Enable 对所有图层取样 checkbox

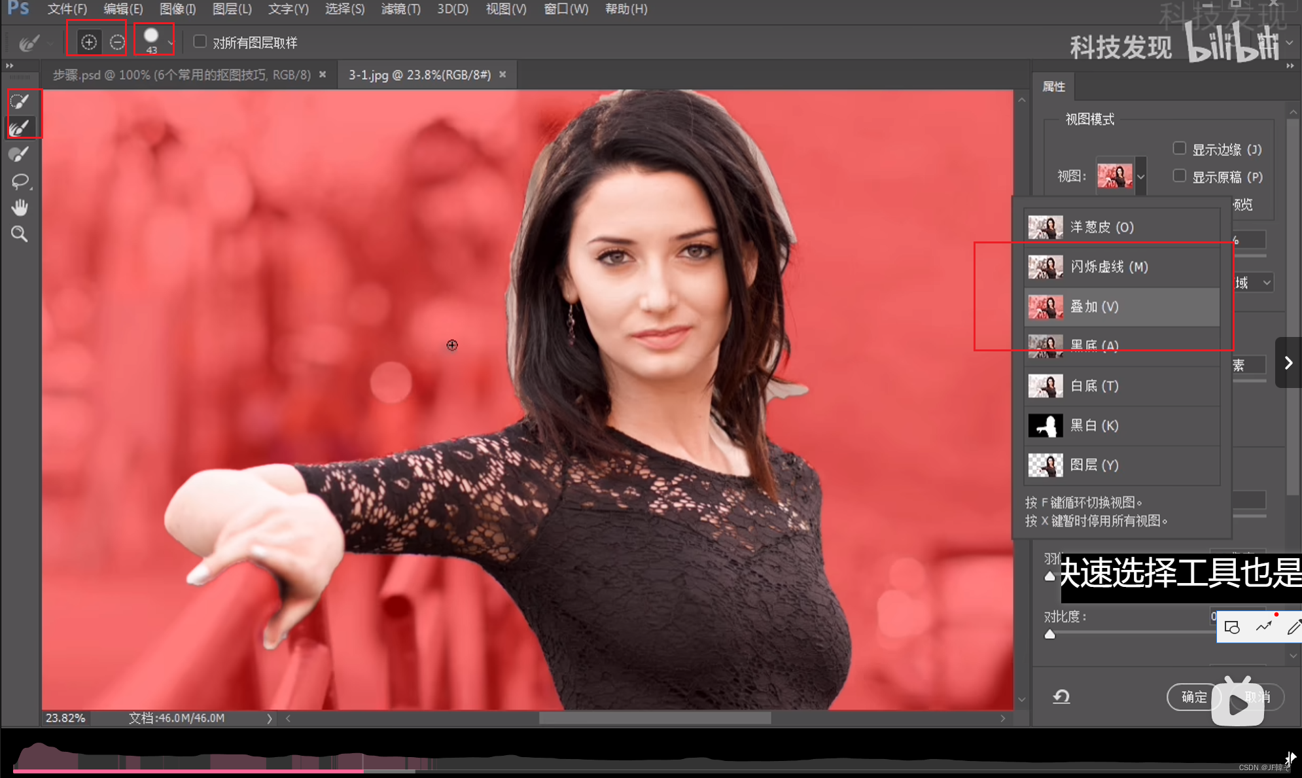click(200, 42)
